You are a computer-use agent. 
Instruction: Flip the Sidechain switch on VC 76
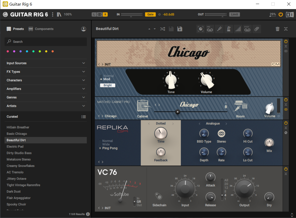[159, 196]
